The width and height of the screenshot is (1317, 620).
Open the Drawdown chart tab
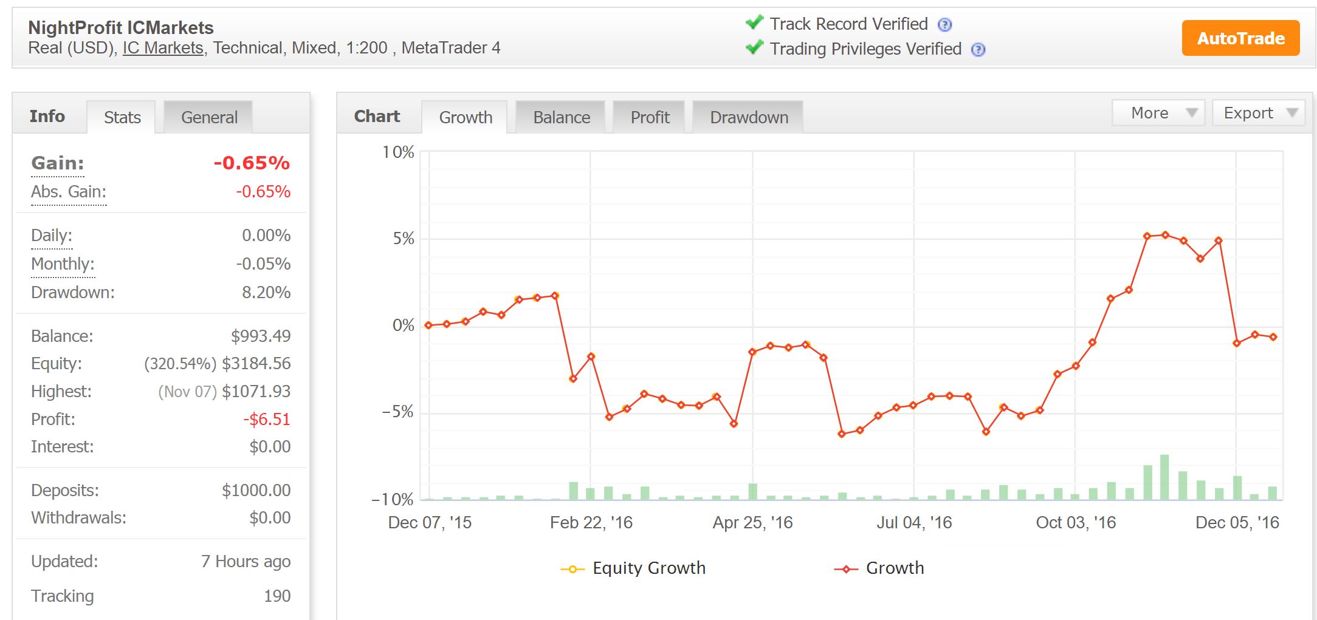[749, 117]
